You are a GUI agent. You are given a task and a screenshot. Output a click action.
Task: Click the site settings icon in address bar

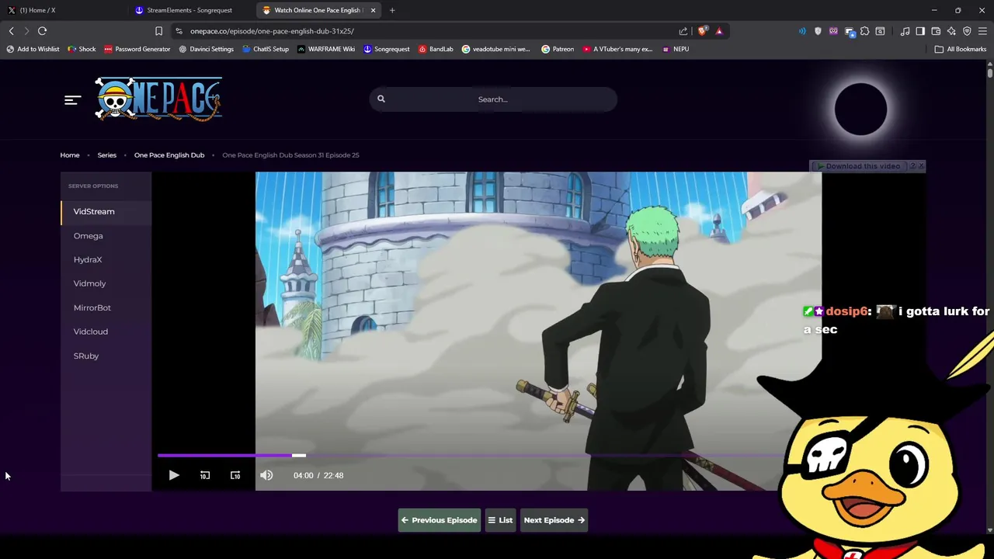coord(179,31)
